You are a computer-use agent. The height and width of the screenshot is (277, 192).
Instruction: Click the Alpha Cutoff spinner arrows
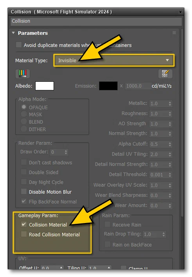(x=170, y=144)
